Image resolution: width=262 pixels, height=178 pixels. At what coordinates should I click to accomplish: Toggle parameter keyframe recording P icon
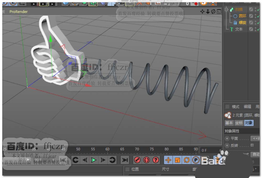[x=196, y=160]
